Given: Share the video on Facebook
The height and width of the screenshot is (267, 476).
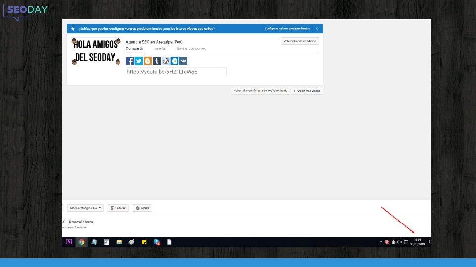Looking at the screenshot, I should tap(130, 61).
